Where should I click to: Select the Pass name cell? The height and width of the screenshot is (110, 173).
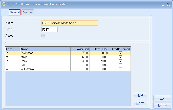coord(45,61)
